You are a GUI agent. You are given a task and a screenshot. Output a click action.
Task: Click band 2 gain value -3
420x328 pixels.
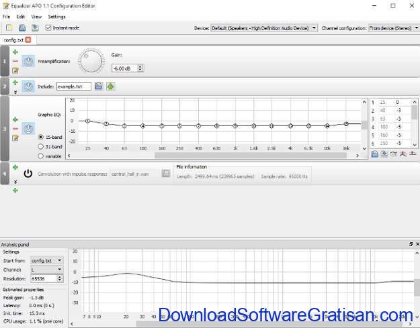[x=399, y=110]
